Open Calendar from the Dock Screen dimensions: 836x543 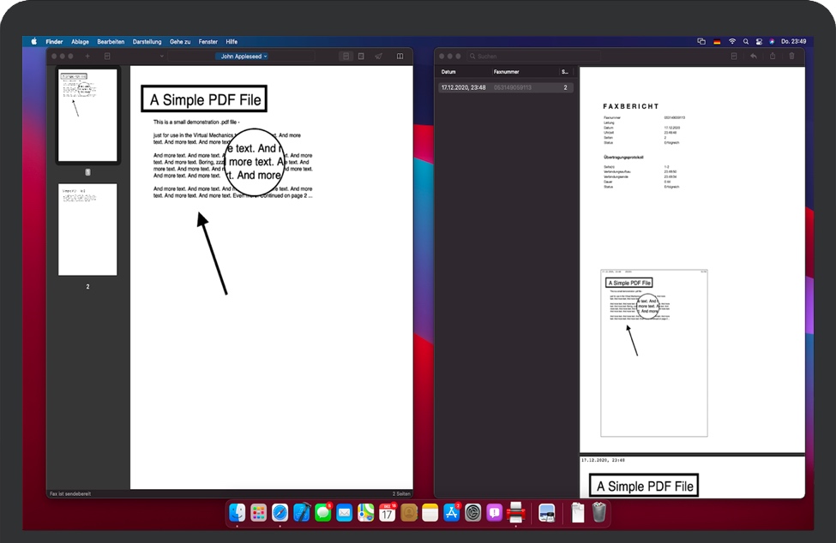click(x=387, y=513)
